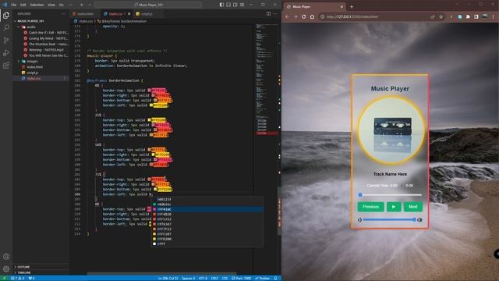Toggle the bottom panel layout icon
The image size is (499, 281).
pos(228,5)
